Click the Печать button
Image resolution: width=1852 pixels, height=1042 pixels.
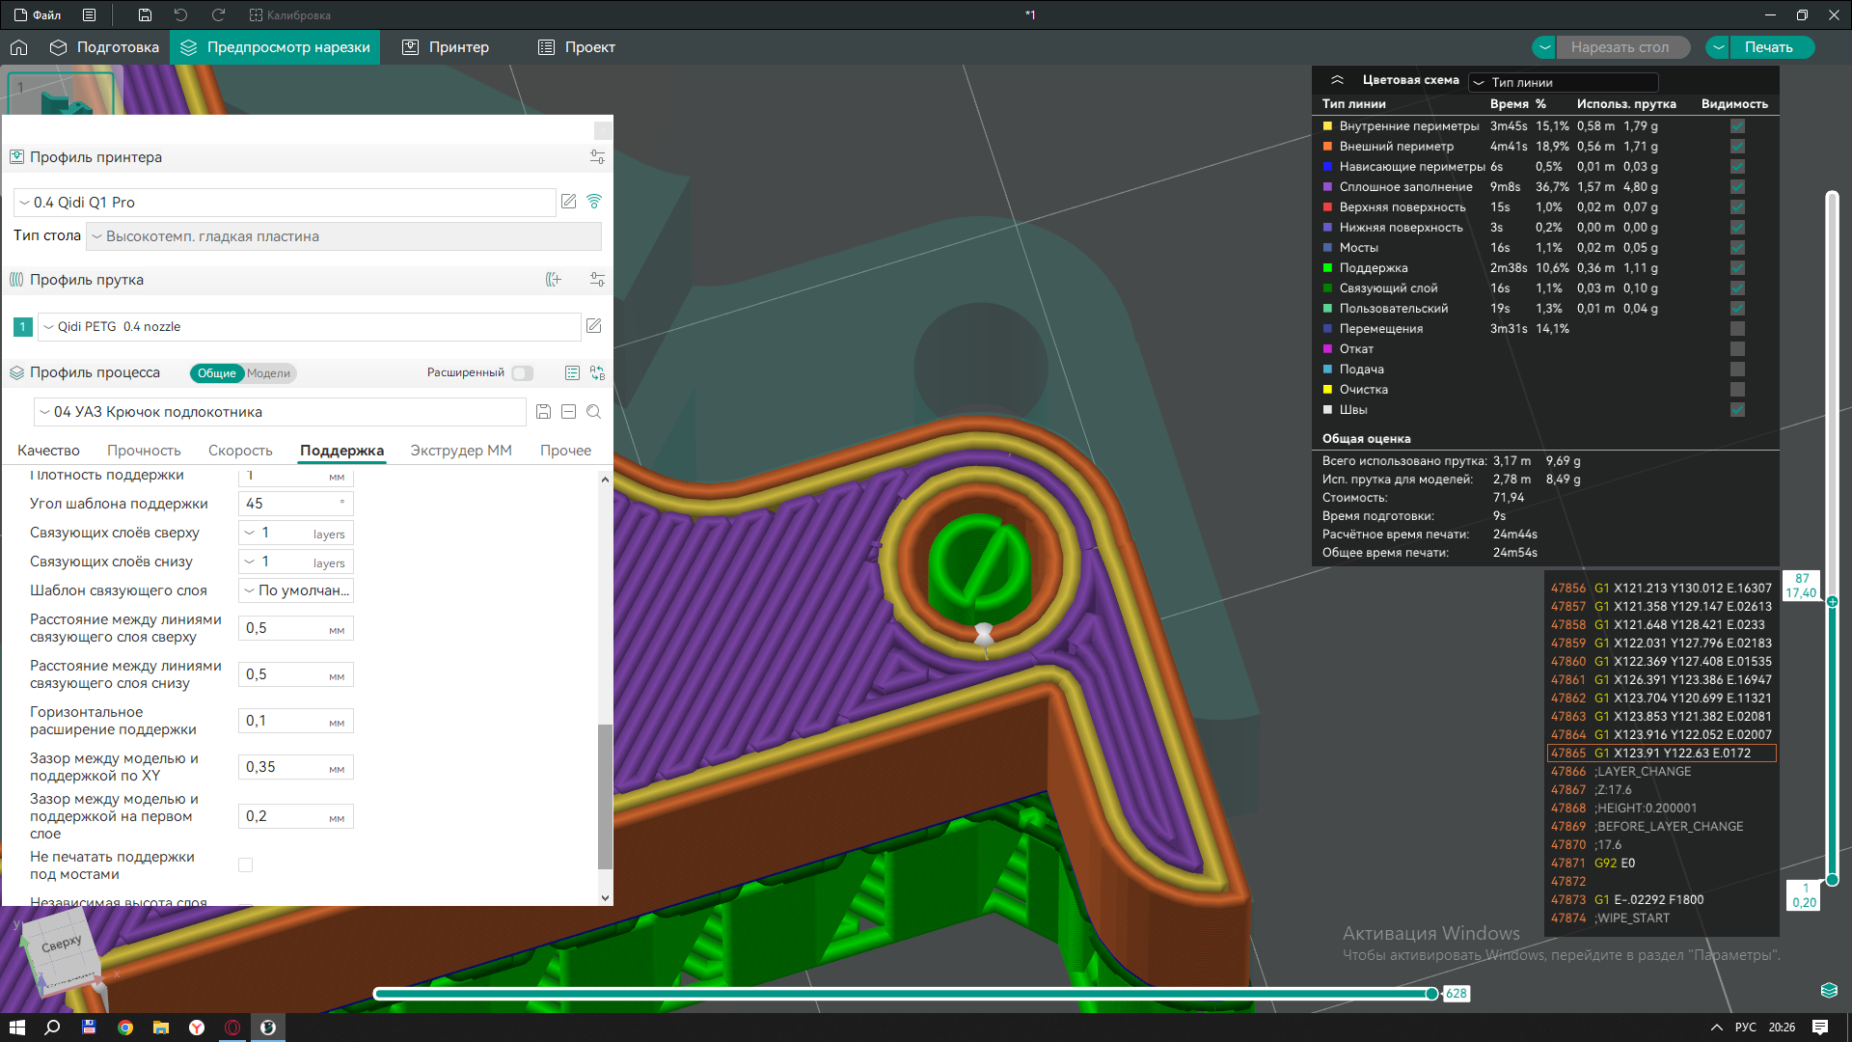pyautogui.click(x=1769, y=47)
